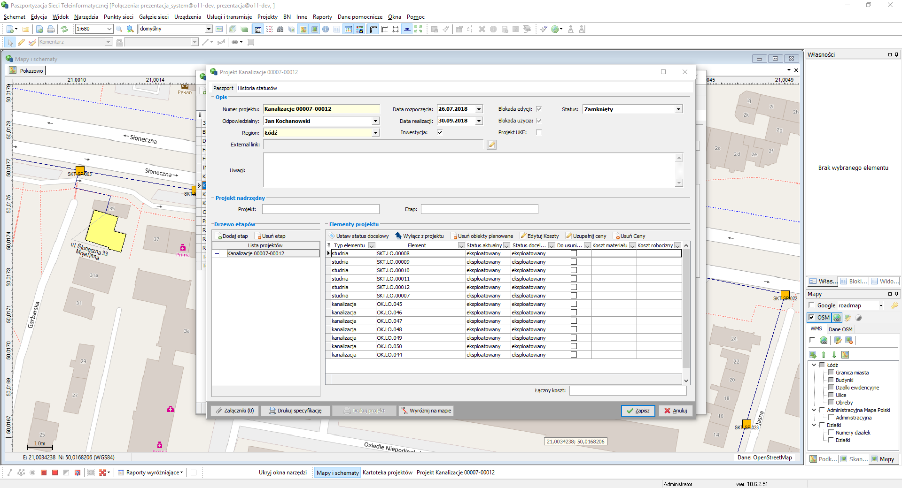The height and width of the screenshot is (488, 902).
Task: Select Kanalizacje 00007-00012 in Lista projektów
Action: (273, 253)
